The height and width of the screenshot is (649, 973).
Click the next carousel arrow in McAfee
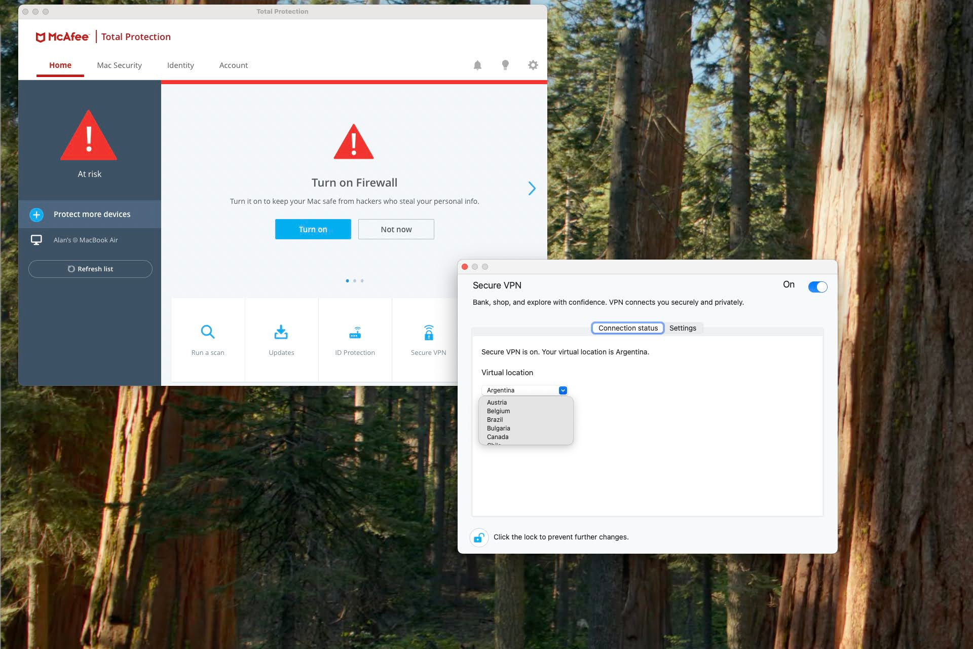[531, 188]
